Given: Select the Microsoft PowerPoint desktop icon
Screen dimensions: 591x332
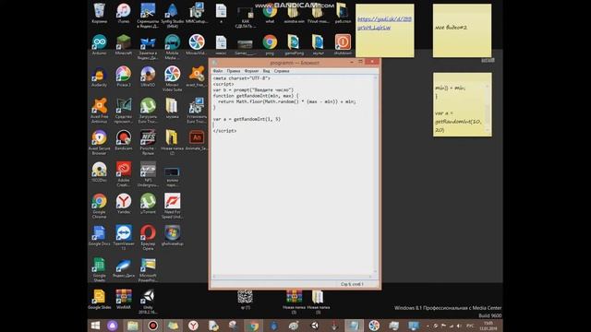Looking at the screenshot, I should click(148, 269).
